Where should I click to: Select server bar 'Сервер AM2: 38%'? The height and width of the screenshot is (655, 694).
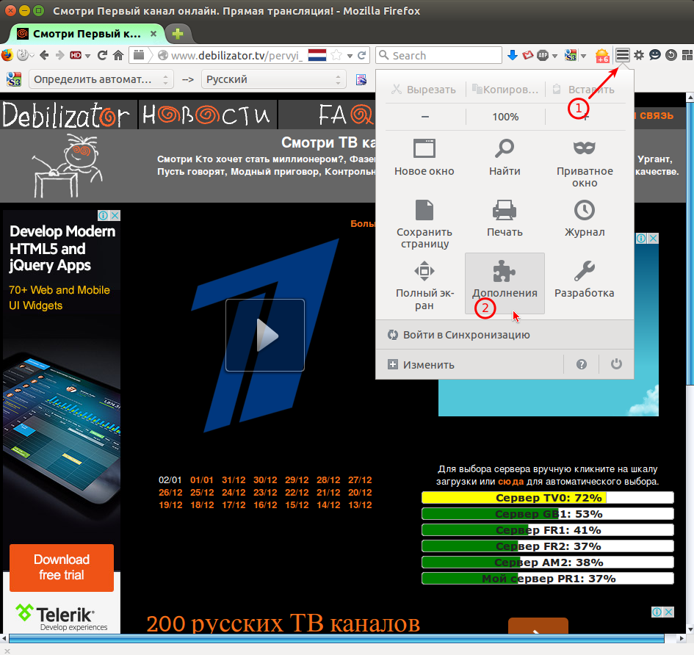coord(548,562)
